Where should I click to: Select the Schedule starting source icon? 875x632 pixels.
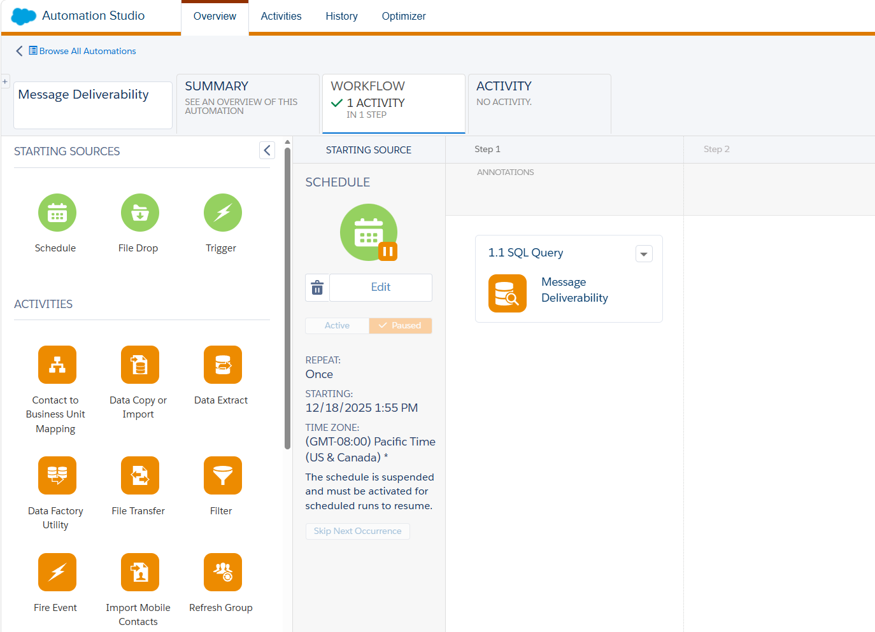pos(57,213)
